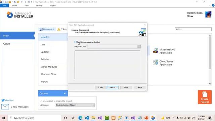Click the template list scrollbar up arrow
215x121 pixels.
coord(210,35)
